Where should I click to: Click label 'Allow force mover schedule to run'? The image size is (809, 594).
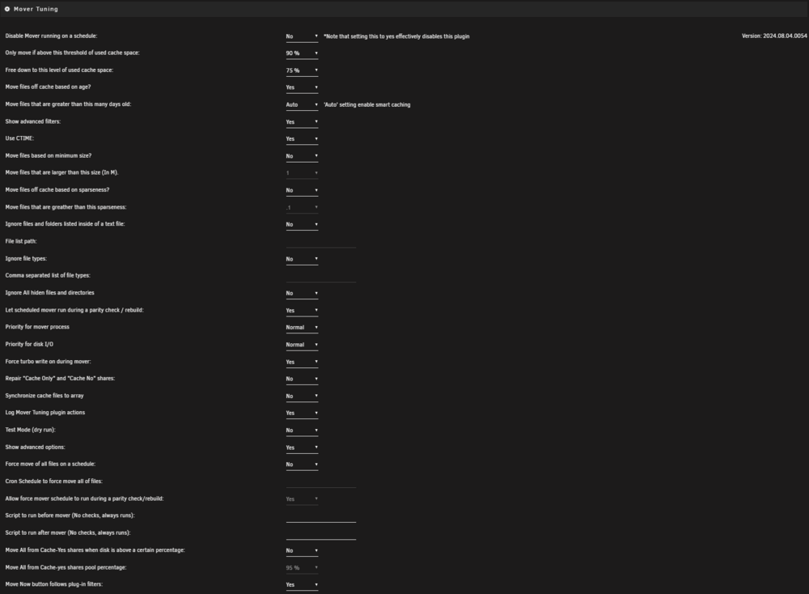coord(85,499)
